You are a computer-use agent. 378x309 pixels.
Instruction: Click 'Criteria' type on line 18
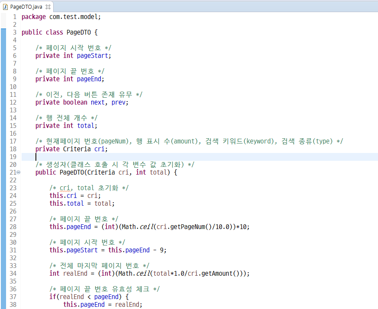[77, 149]
